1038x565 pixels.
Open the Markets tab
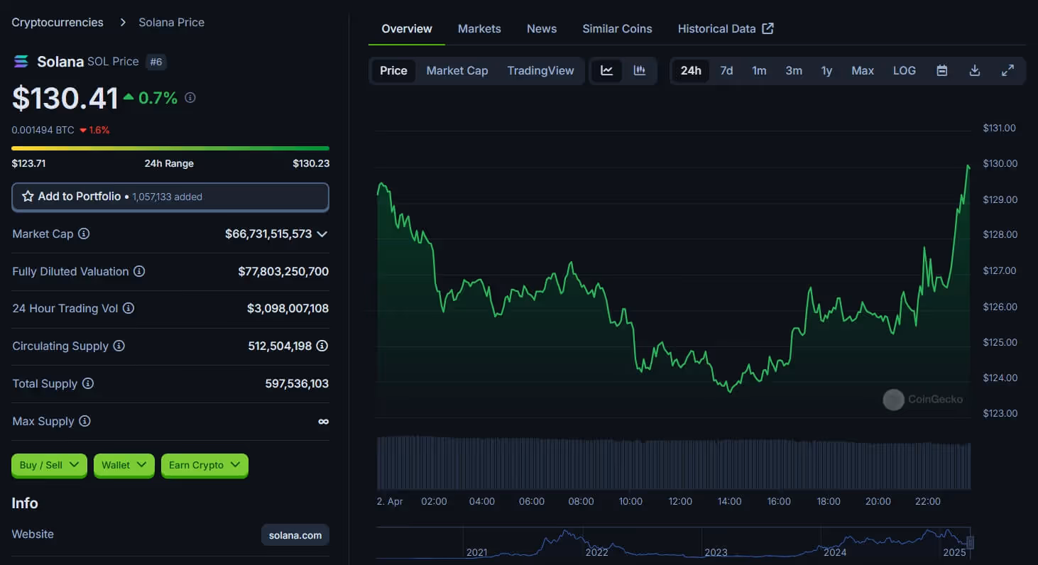point(479,28)
